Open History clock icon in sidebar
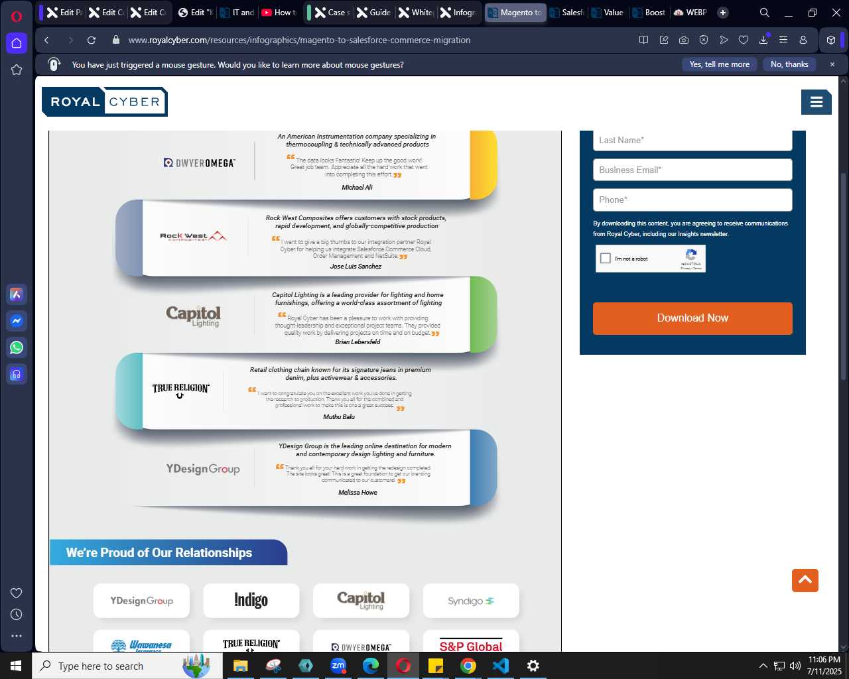Viewport: 849px width, 679px height. point(17,615)
